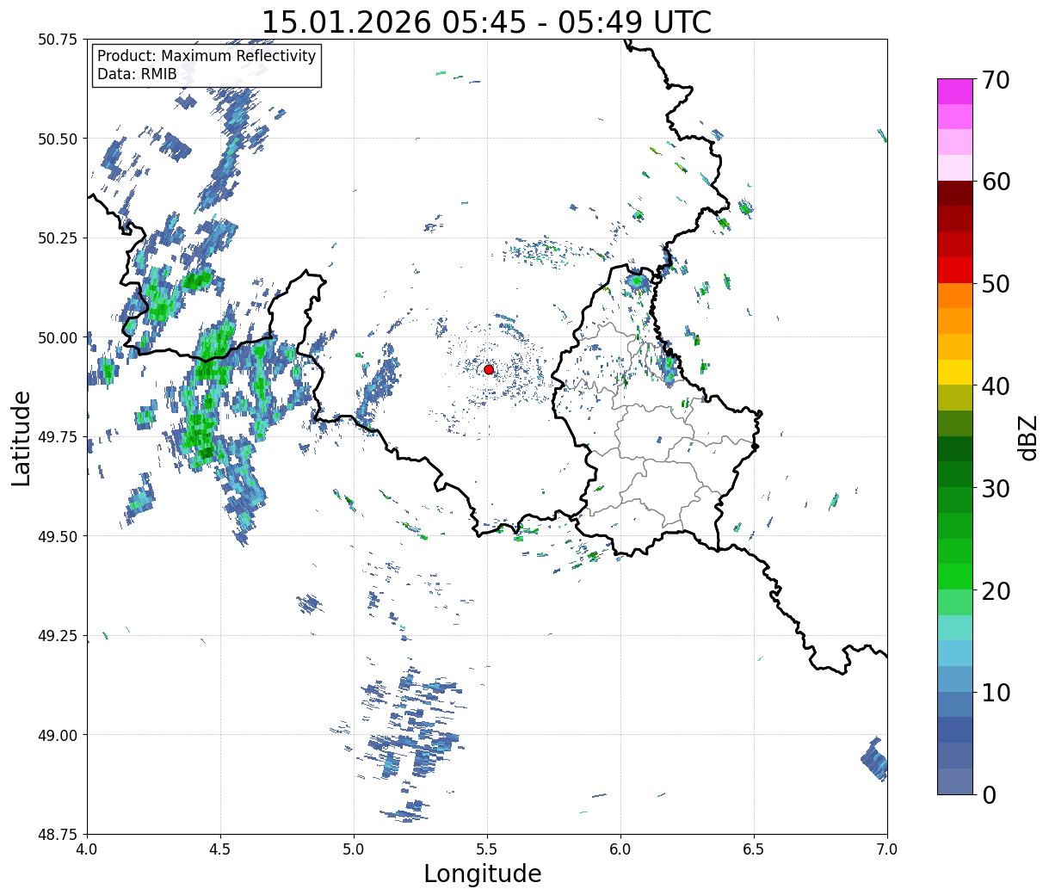
Task: Click the bright red colorbar segment above 50
Action: pos(955,270)
